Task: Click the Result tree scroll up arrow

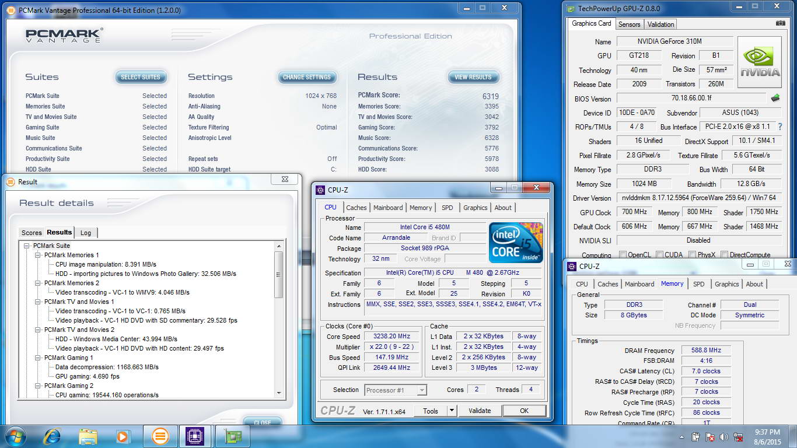Action: 279,246
